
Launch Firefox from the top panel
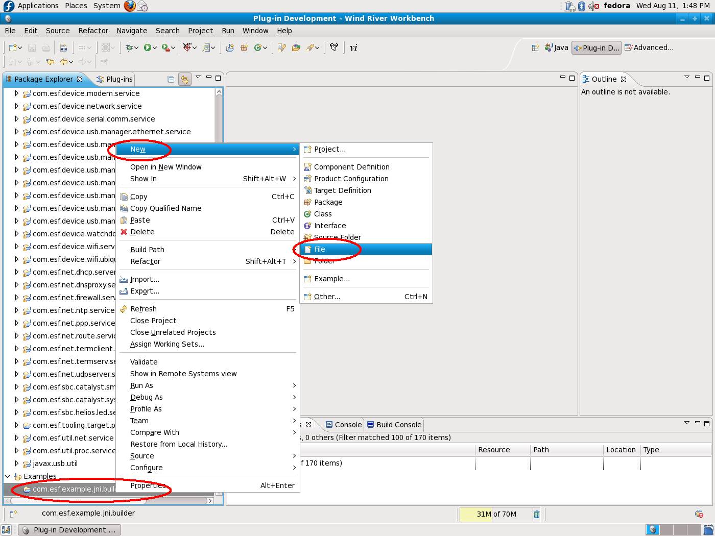pos(130,6)
